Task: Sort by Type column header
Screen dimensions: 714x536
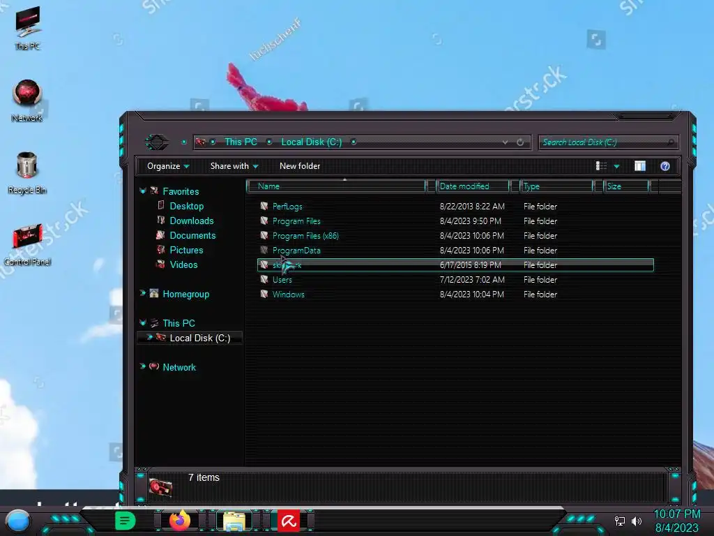Action: tap(557, 186)
